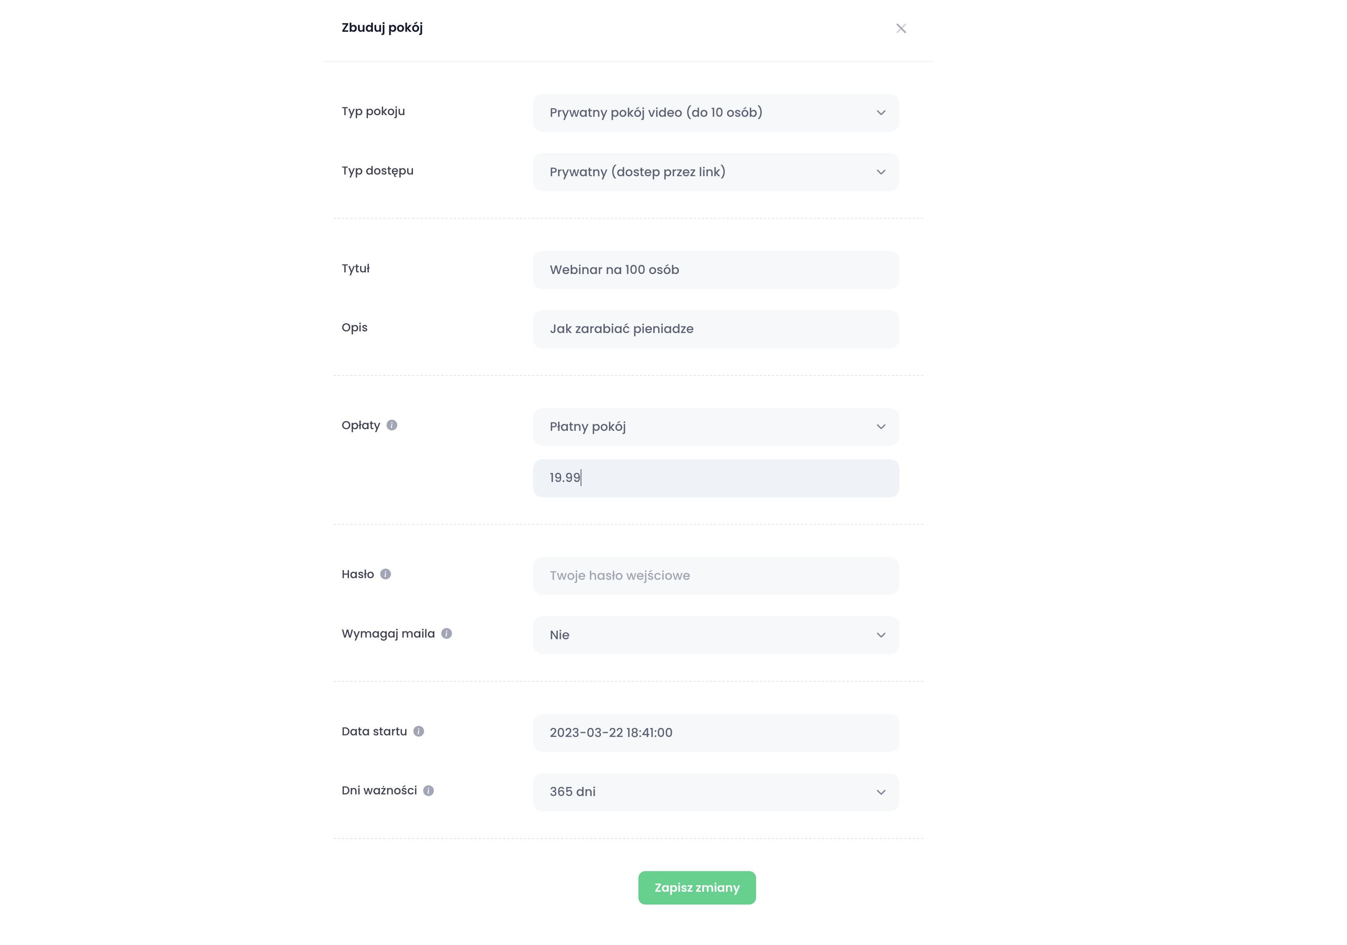Focus the Opis text field
This screenshot has height=945, width=1347.
(715, 329)
